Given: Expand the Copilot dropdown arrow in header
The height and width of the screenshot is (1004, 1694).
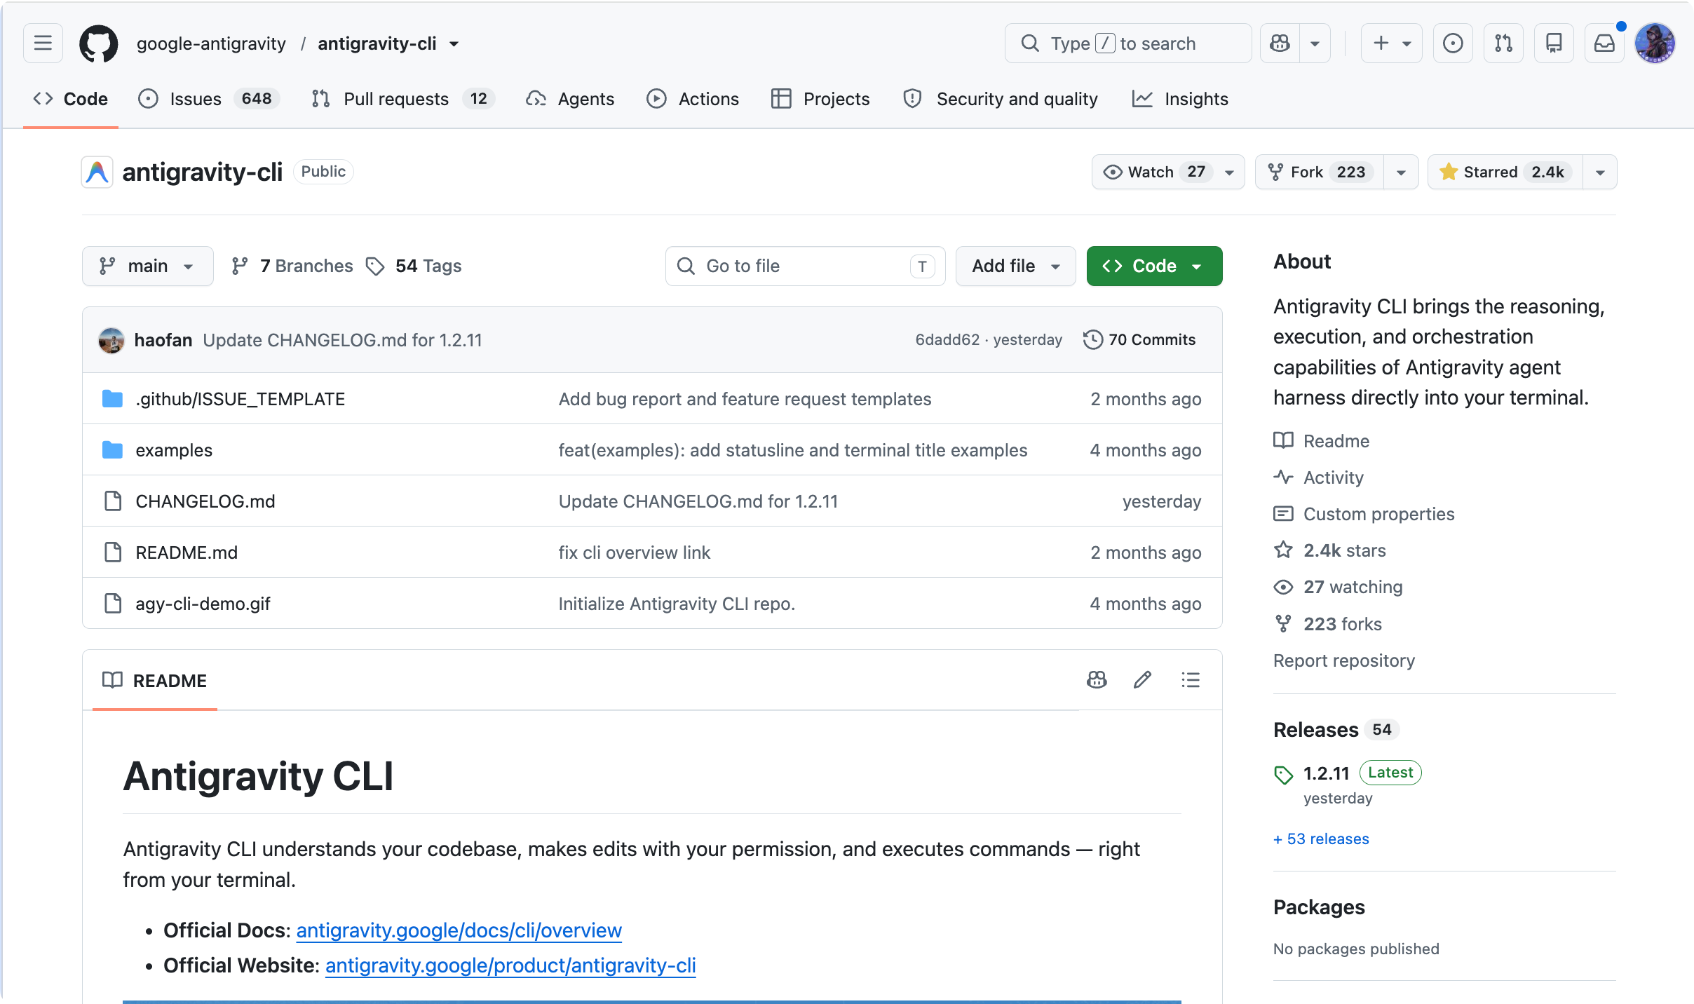Looking at the screenshot, I should (1315, 43).
